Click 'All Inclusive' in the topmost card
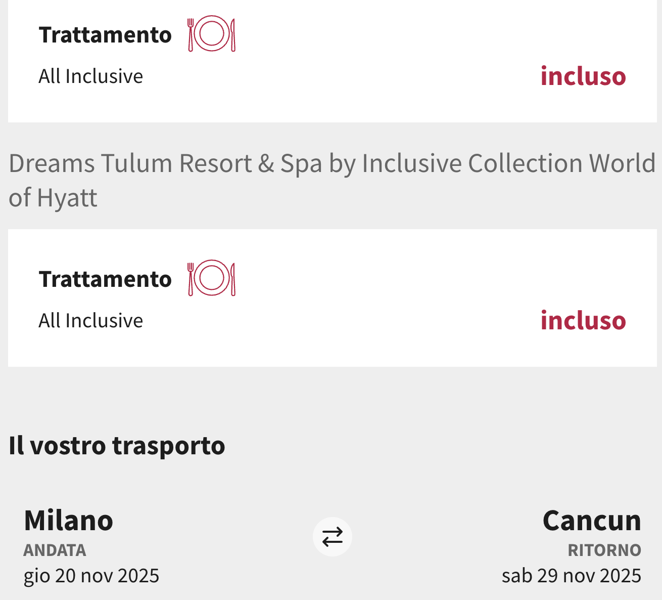This screenshot has height=600, width=662. coord(91,76)
